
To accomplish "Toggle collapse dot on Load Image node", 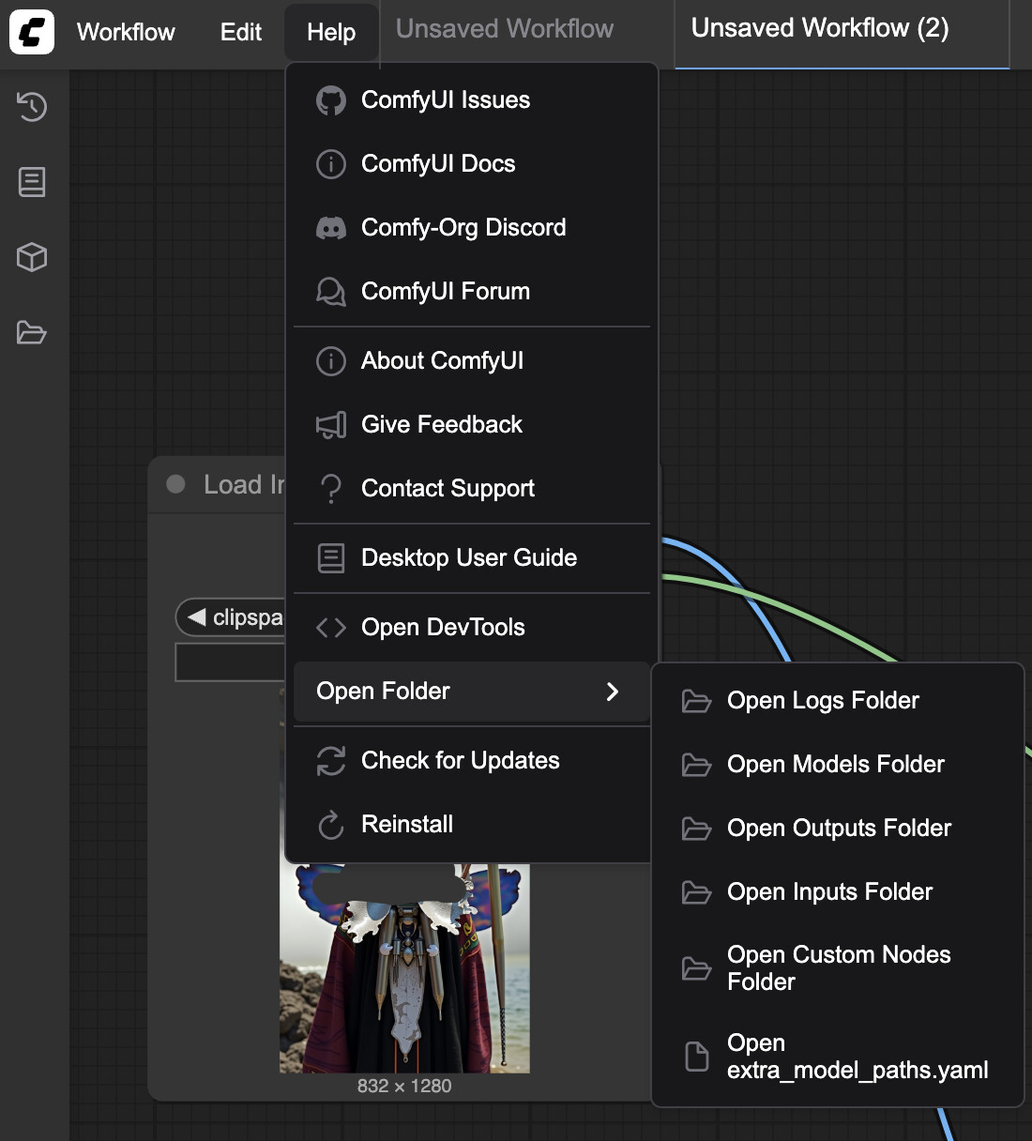I will (x=175, y=484).
